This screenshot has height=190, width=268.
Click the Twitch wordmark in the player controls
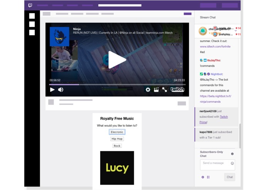point(177,90)
